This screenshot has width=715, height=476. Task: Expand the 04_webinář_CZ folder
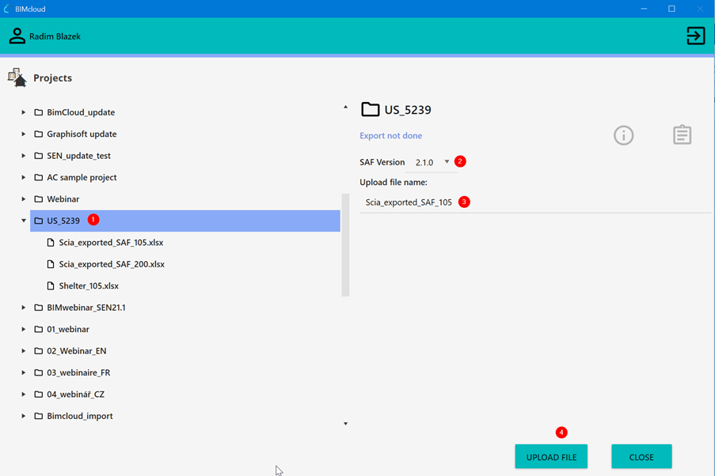tap(23, 395)
